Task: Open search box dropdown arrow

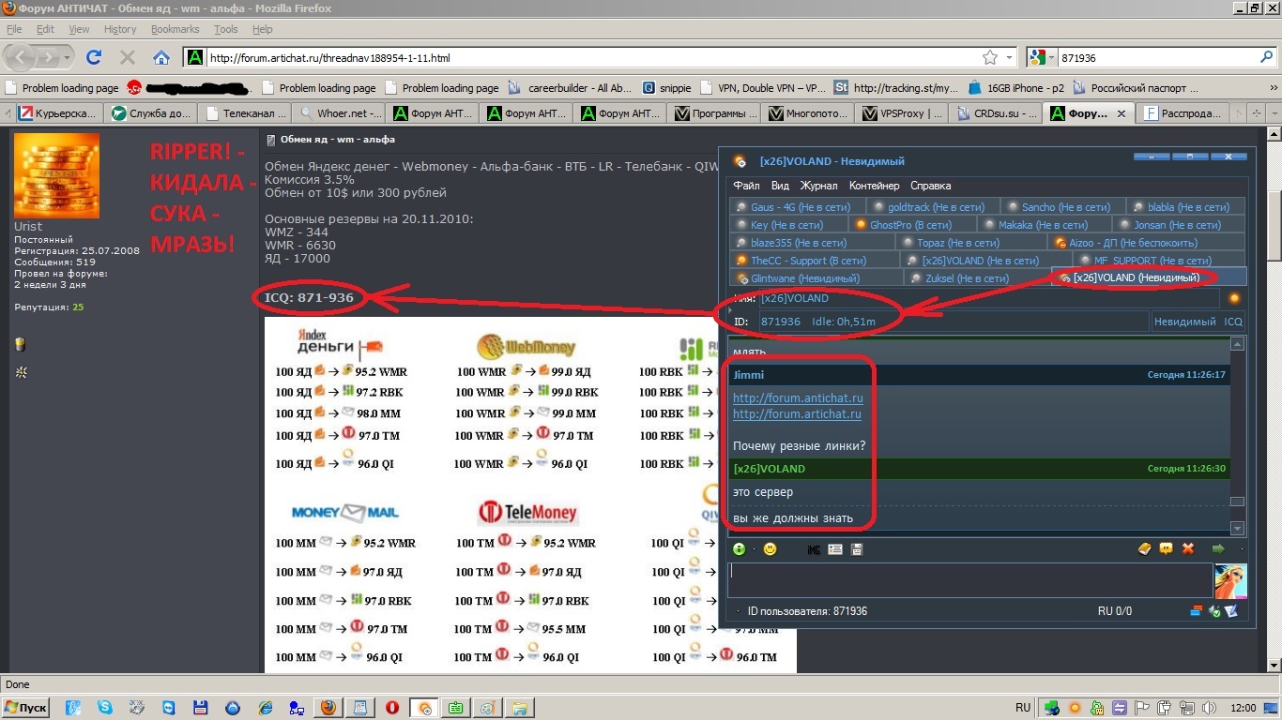Action: 1050,57
